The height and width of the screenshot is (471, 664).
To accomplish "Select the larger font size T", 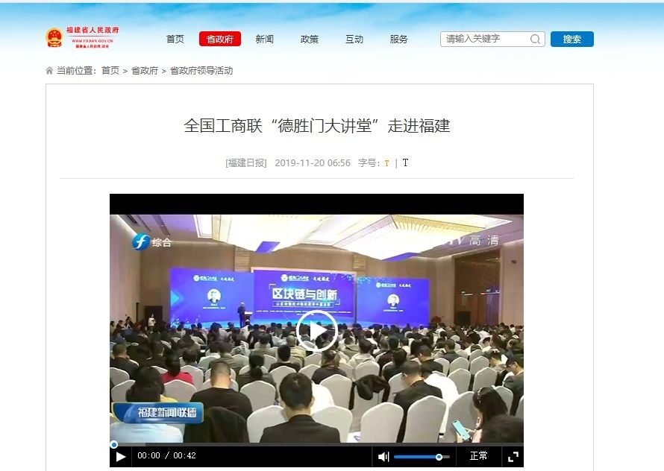I will pyautogui.click(x=405, y=163).
